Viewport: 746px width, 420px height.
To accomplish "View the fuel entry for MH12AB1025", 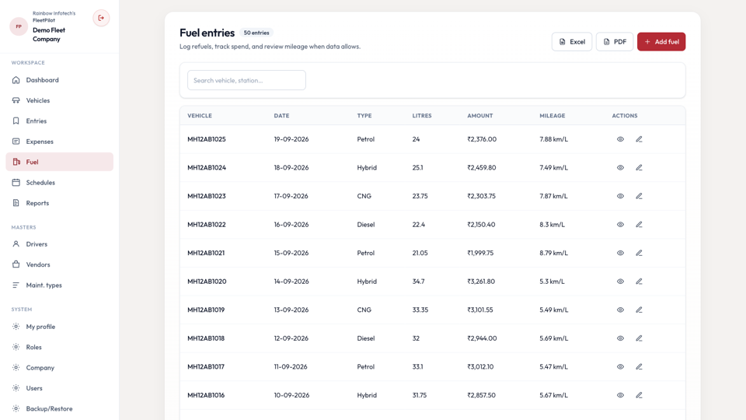I will (620, 139).
